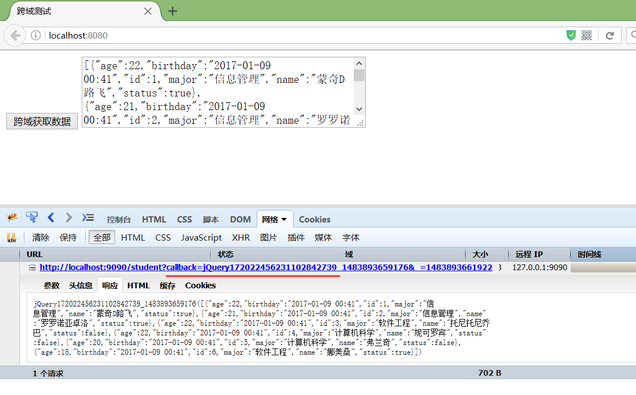Open the 头信息 request detail tab
Viewport: 636px width, 395px height.
[80, 285]
